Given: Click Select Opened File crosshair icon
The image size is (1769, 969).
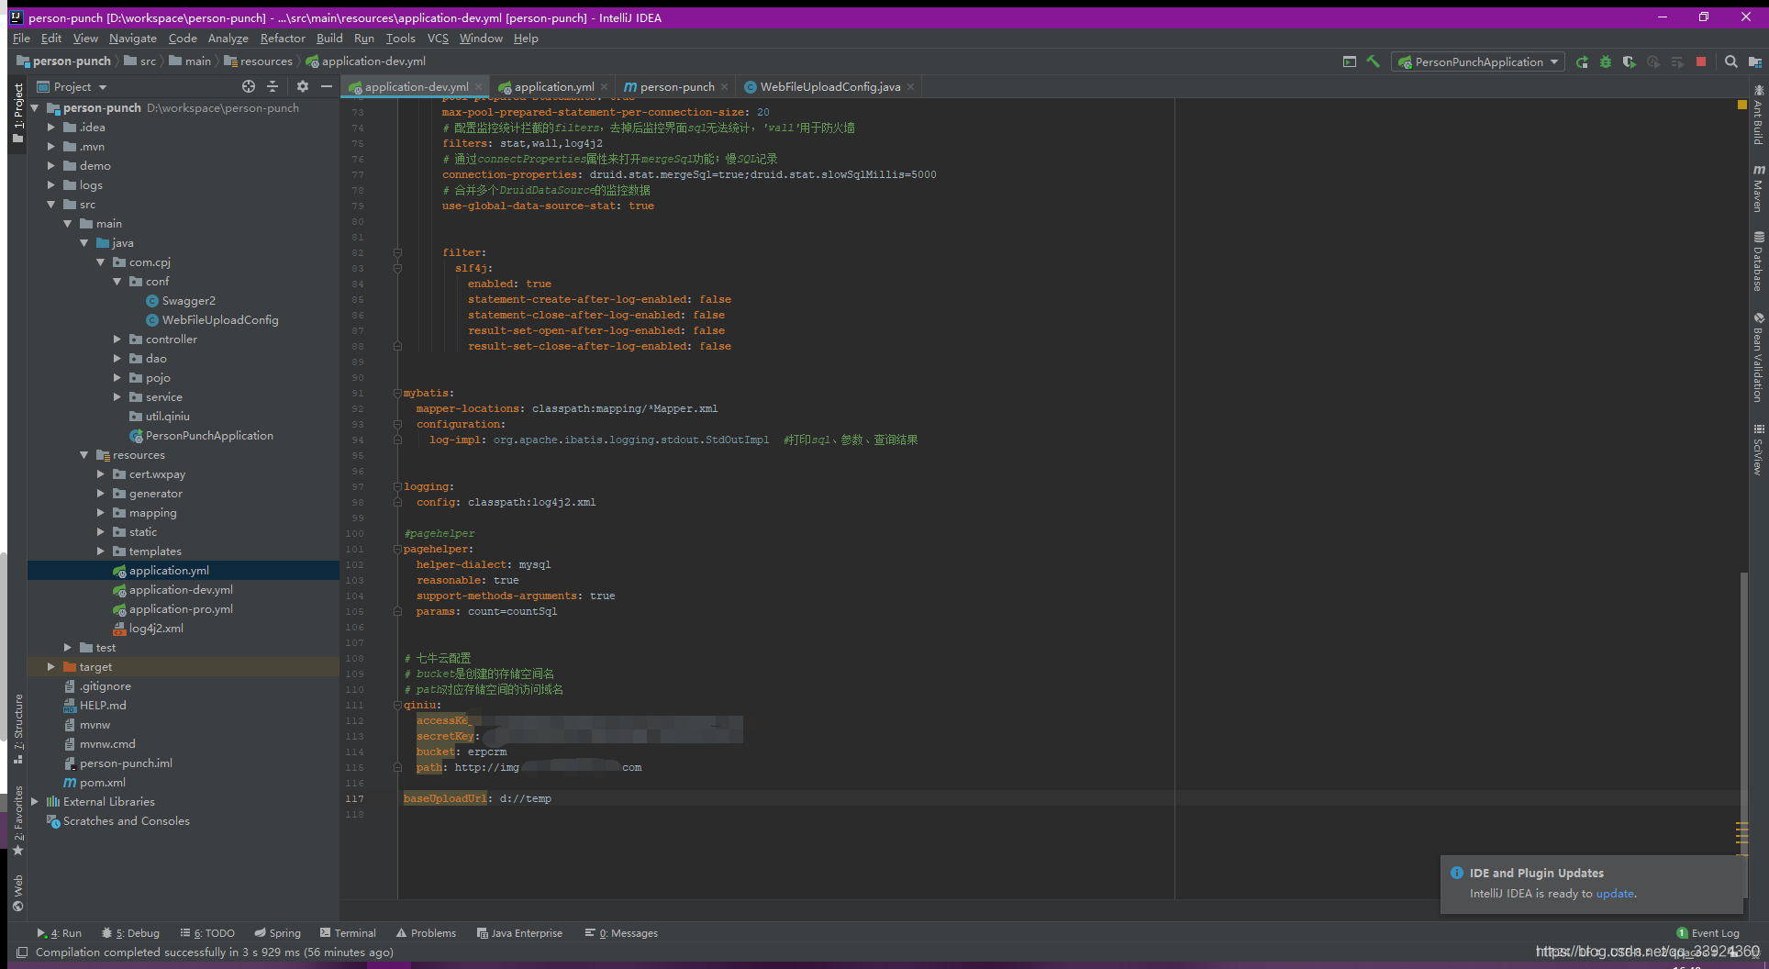Looking at the screenshot, I should pyautogui.click(x=249, y=86).
